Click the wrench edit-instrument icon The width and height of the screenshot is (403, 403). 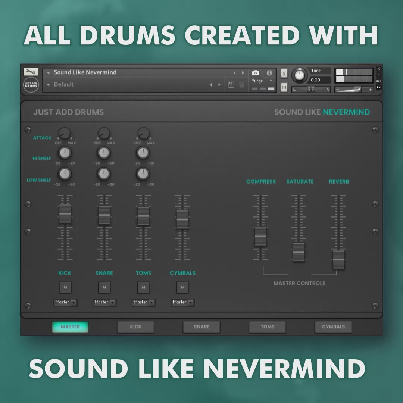[x=31, y=72]
